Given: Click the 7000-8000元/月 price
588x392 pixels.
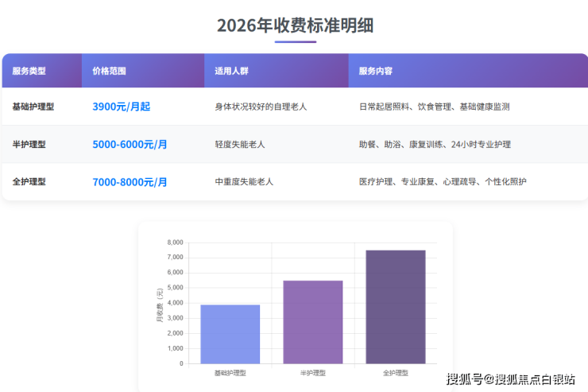Looking at the screenshot, I should click(x=130, y=181).
